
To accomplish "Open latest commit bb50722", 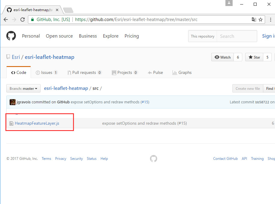I will tap(262, 102).
